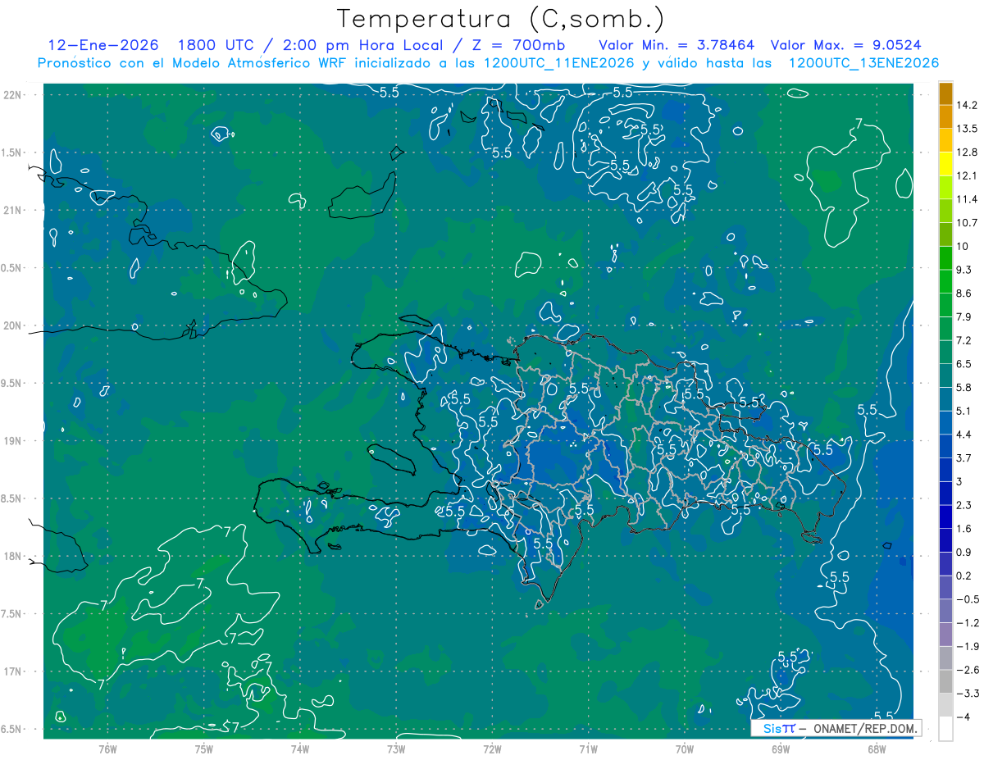Click the lime swatch between 11.4 and 12.1
Screen dimensions: 984x760
tap(945, 188)
